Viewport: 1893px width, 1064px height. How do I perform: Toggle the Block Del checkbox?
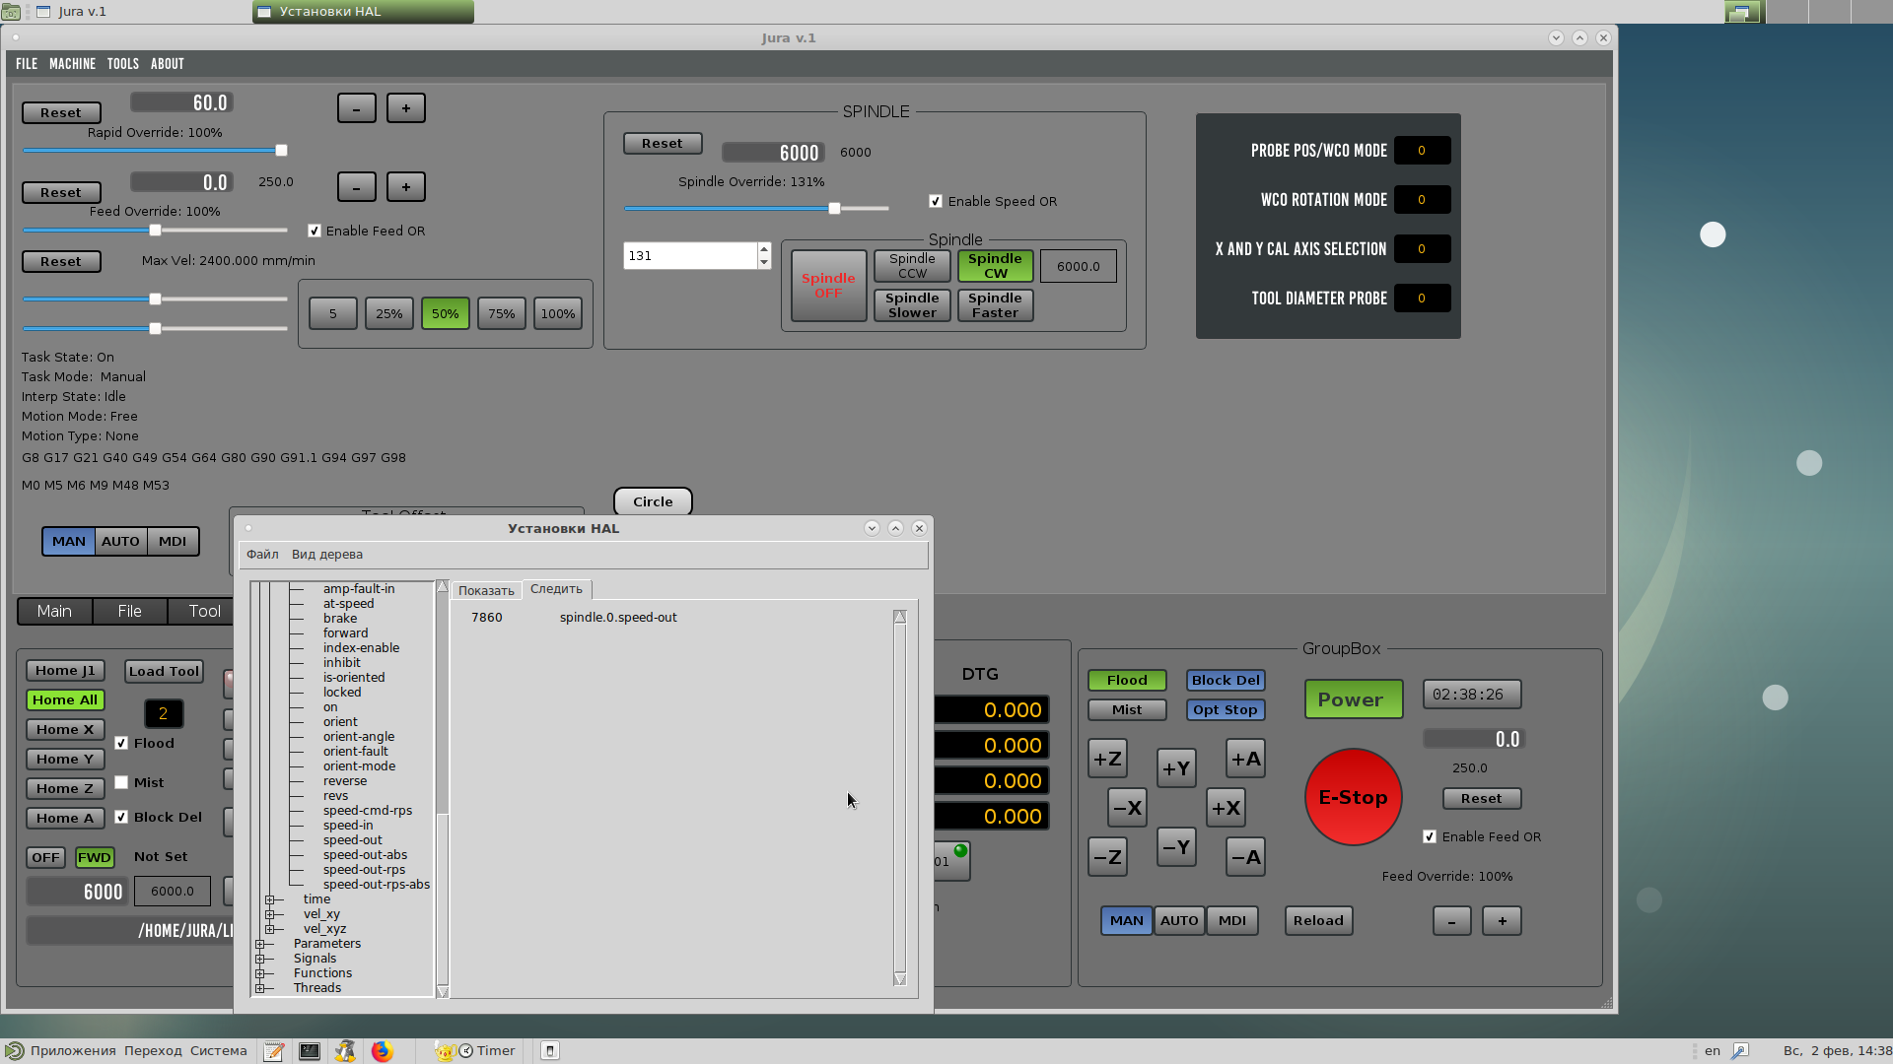coord(121,817)
